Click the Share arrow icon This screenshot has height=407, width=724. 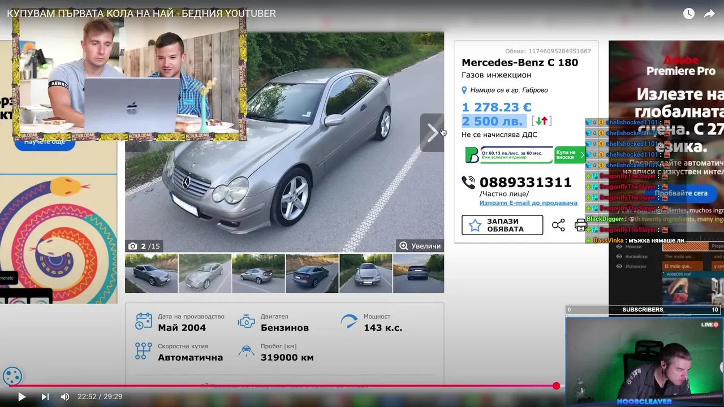709,14
